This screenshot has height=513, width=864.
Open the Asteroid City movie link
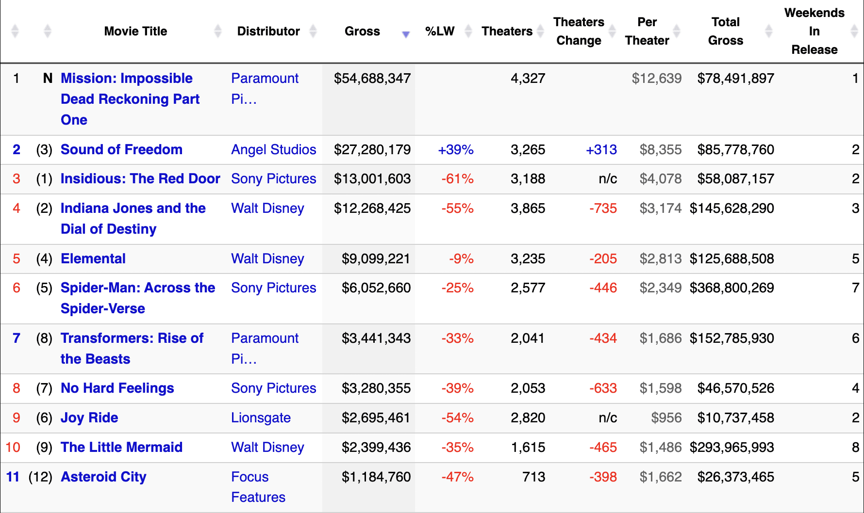tap(103, 477)
